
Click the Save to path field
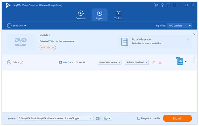[52, 118]
